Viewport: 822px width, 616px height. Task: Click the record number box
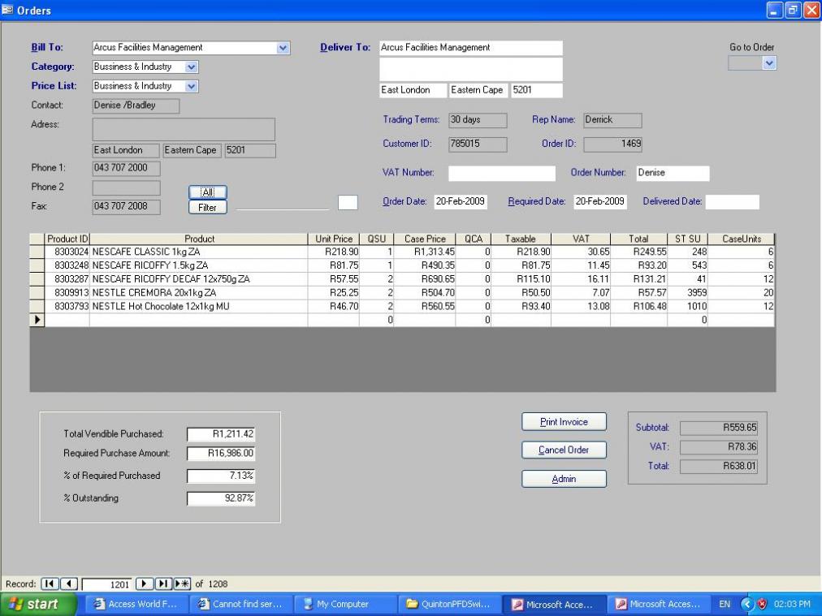106,584
